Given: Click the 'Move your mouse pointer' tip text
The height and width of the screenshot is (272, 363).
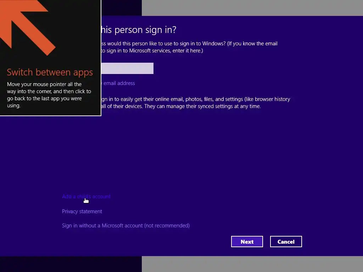Looking at the screenshot, I should coord(49,95).
